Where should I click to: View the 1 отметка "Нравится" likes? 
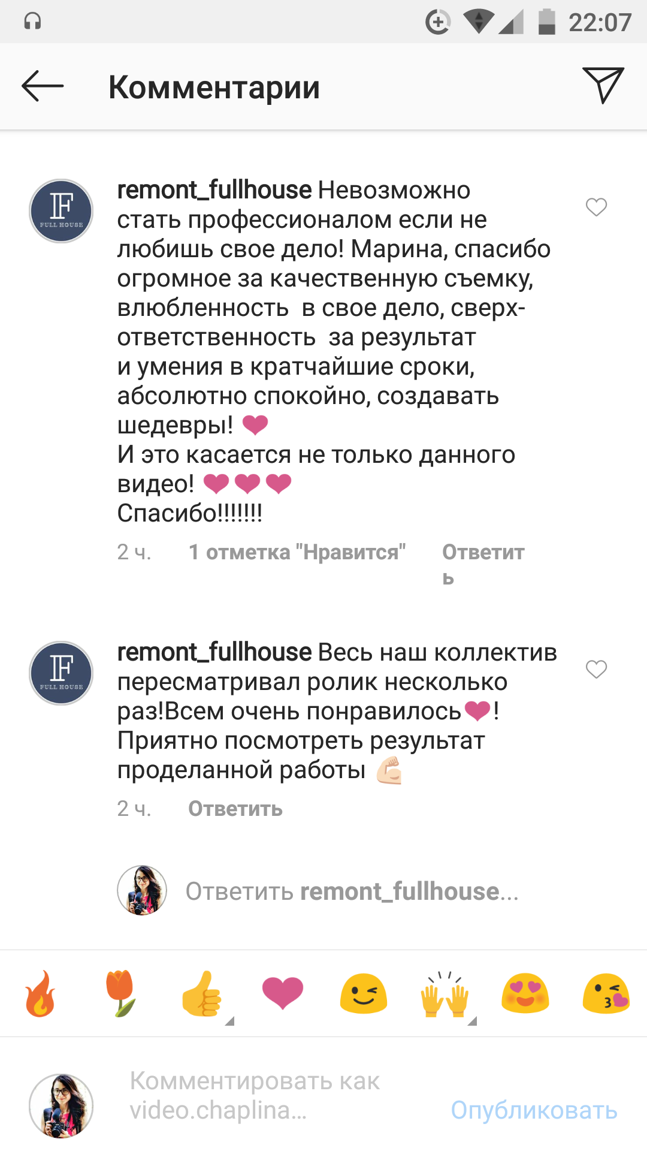click(297, 552)
